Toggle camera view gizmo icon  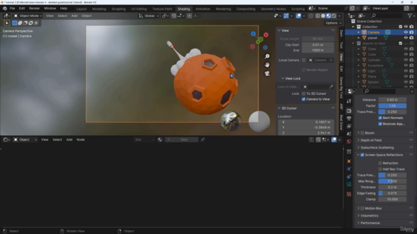(267, 73)
